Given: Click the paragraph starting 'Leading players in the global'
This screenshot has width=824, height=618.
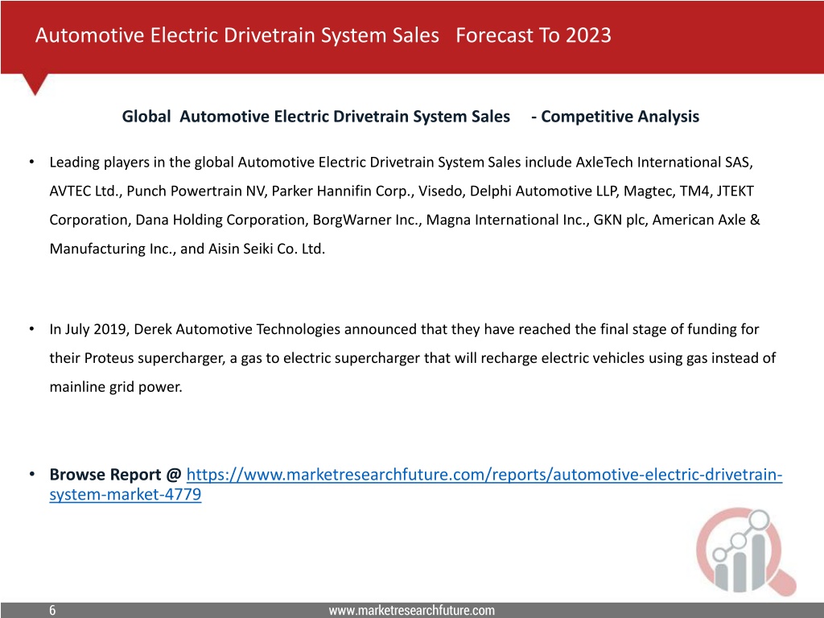Looking at the screenshot, I should coord(405,205).
